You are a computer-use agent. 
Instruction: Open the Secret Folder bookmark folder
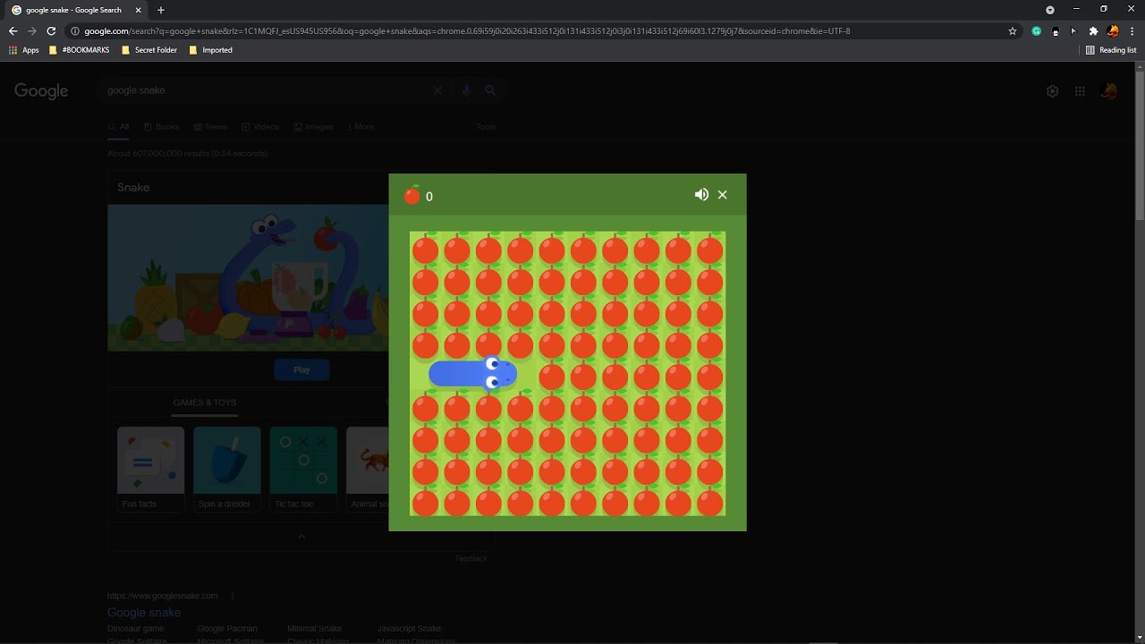pyautogui.click(x=149, y=50)
